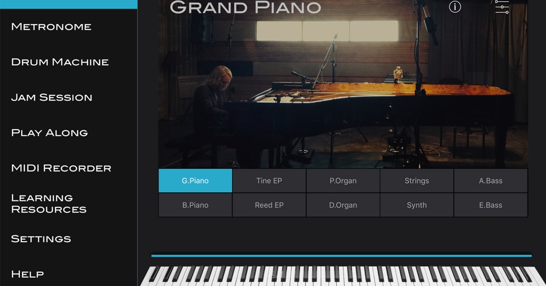Pick the E.Bass sound
Image resolution: width=546 pixels, height=286 pixels.
tap(491, 205)
